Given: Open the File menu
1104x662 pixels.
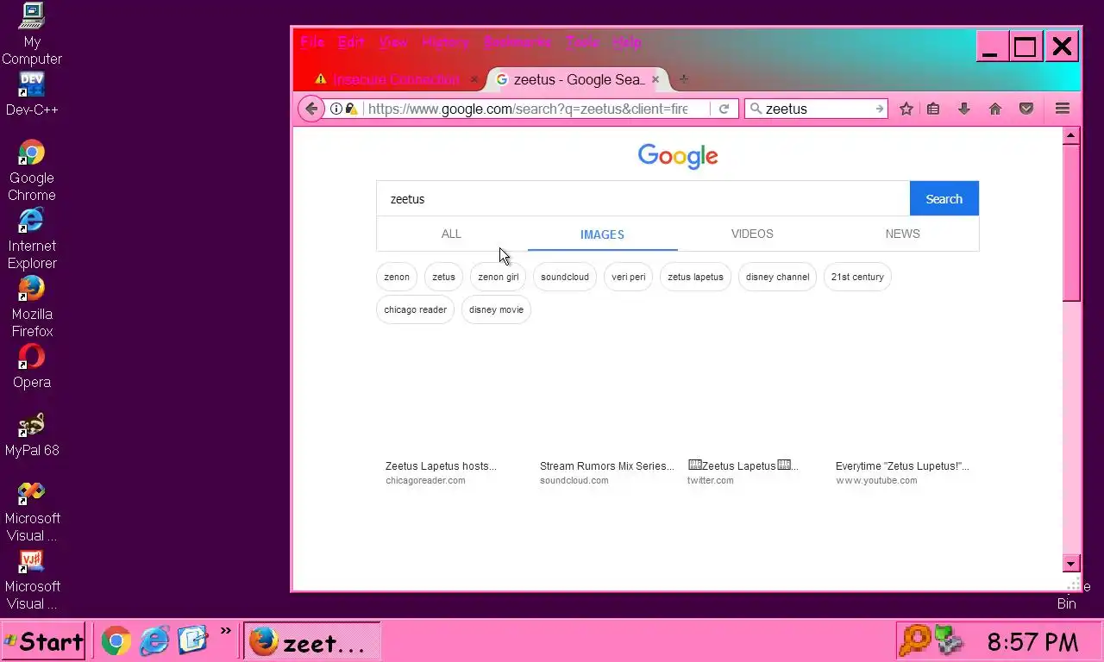Looking at the screenshot, I should click(x=312, y=42).
